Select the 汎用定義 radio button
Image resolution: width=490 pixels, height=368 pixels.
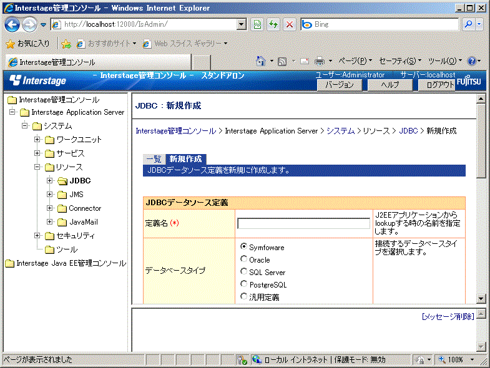243,296
